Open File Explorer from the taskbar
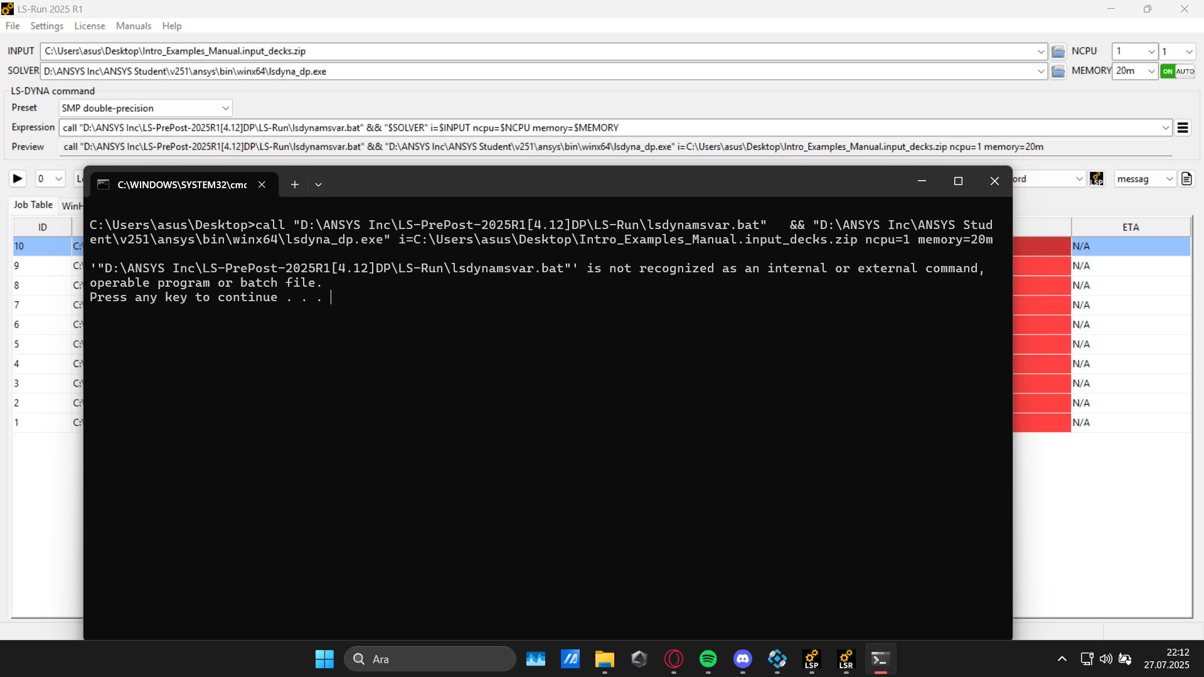Screen dimensions: 1204x677 (x=605, y=659)
